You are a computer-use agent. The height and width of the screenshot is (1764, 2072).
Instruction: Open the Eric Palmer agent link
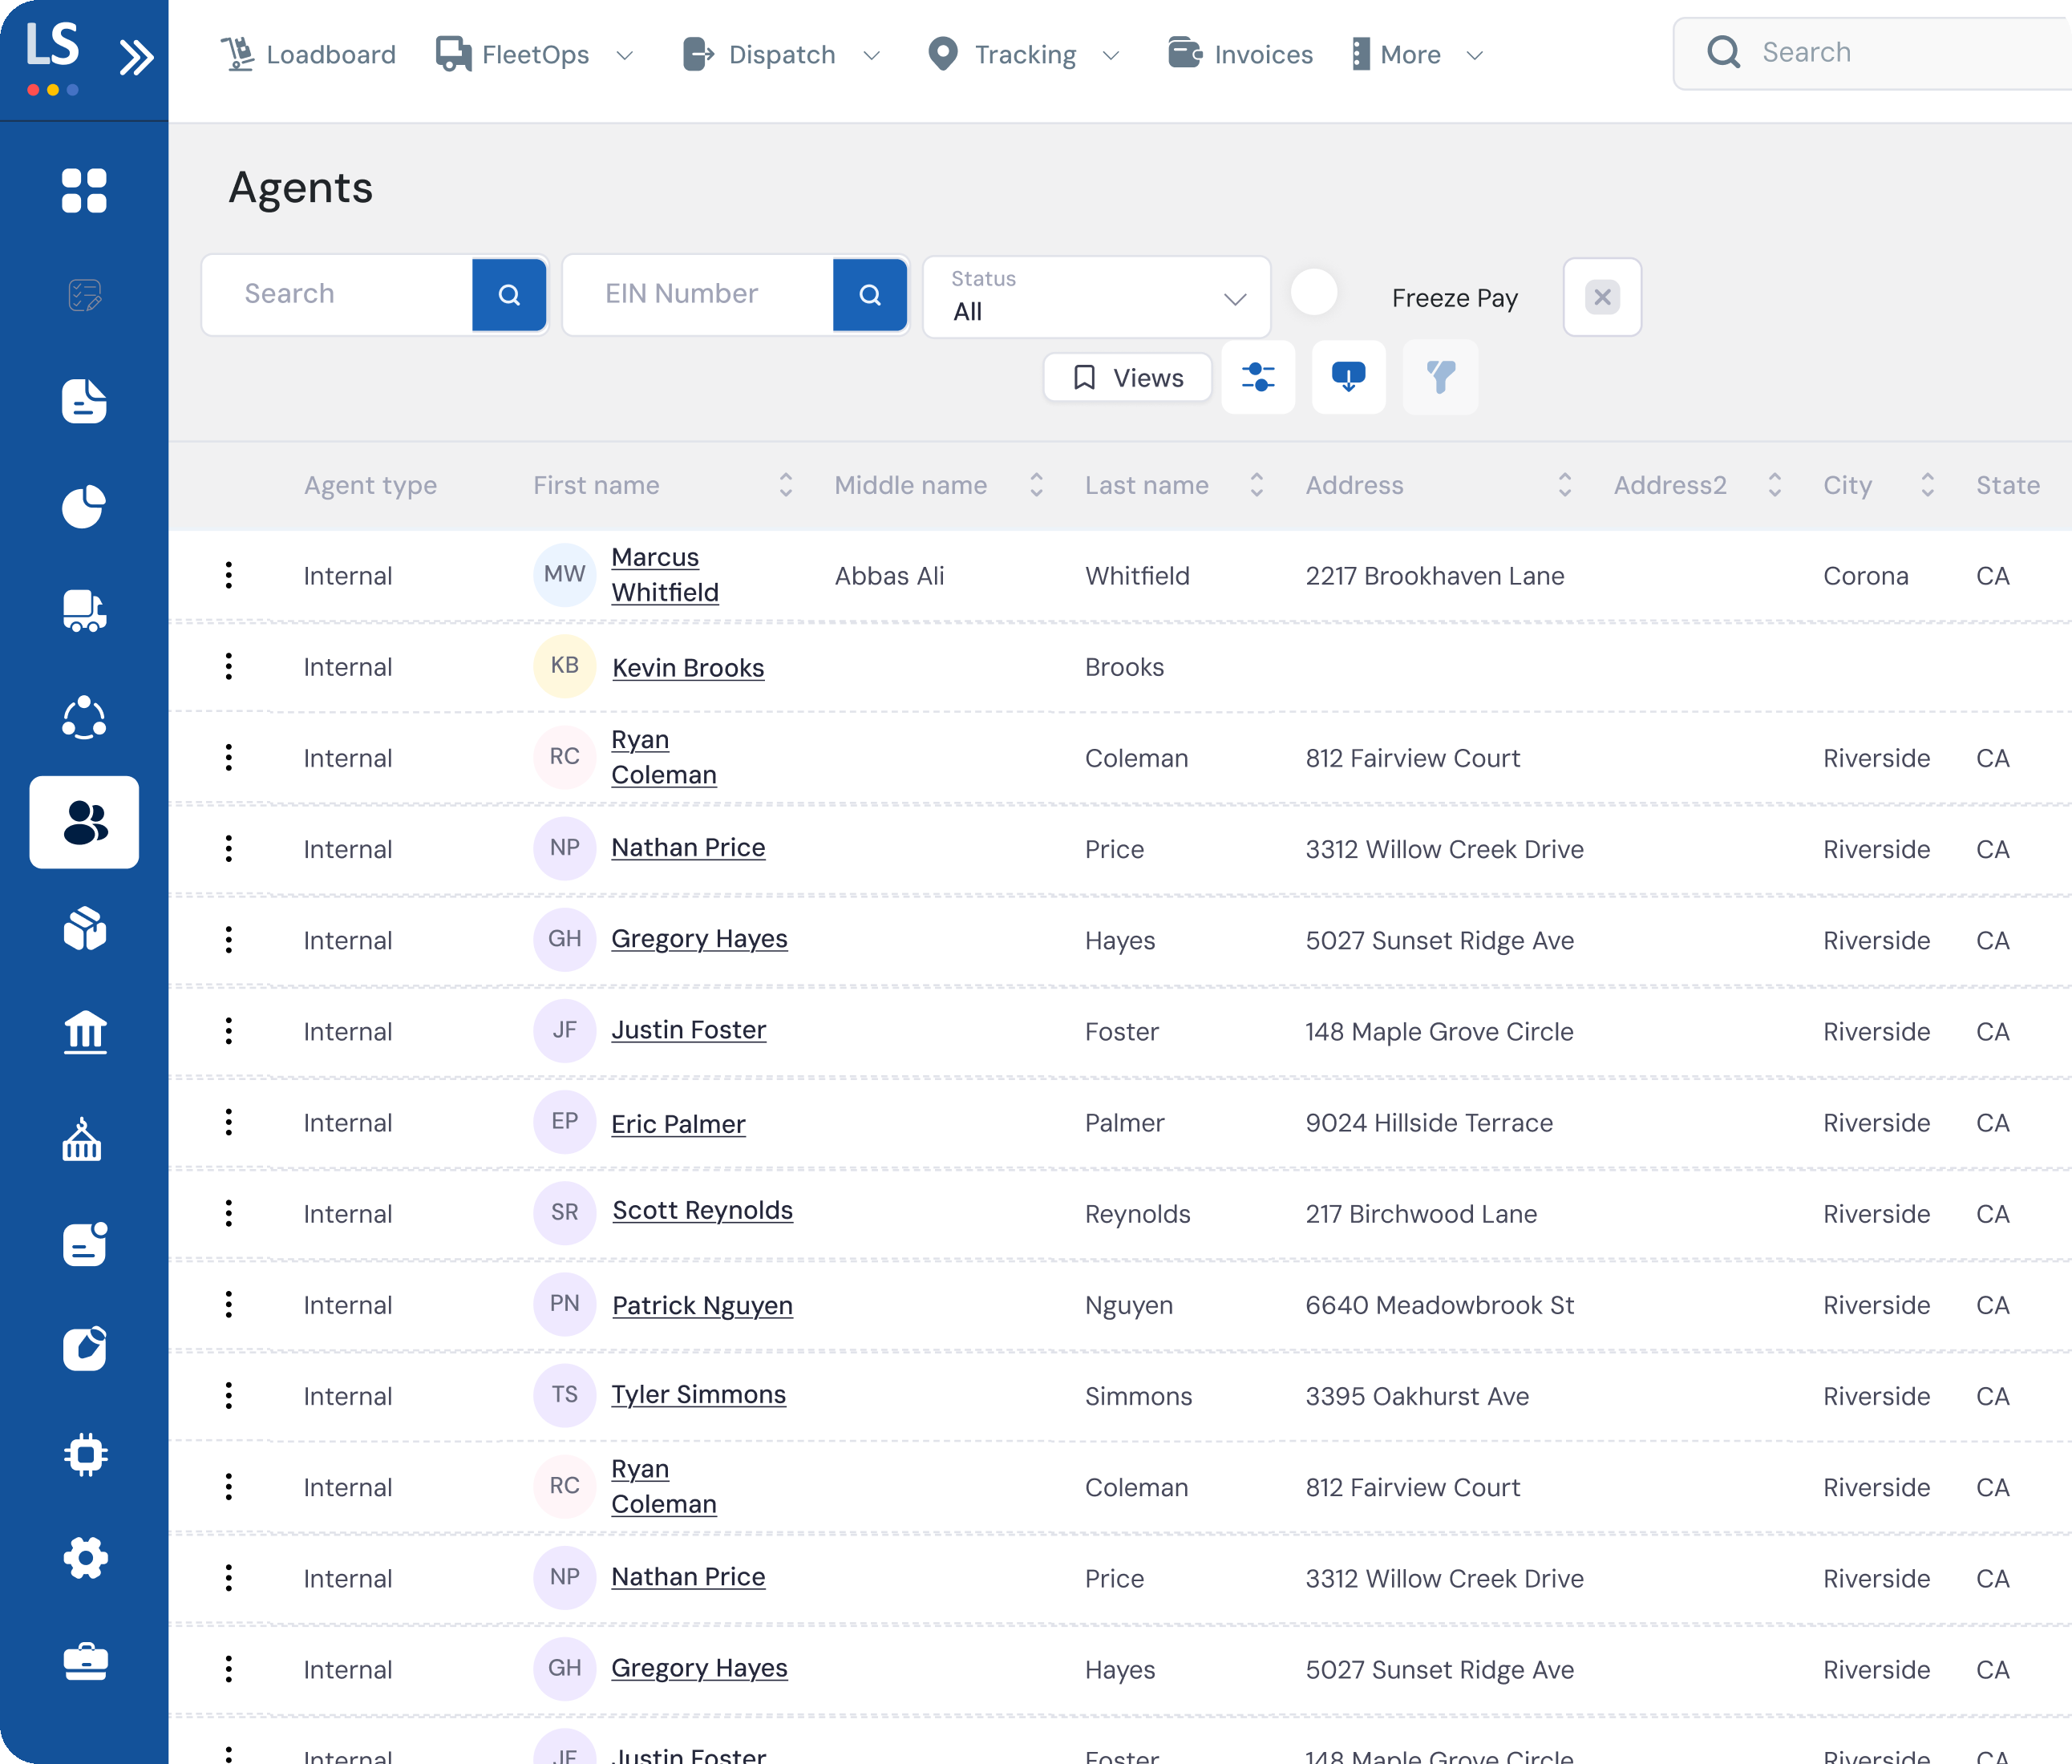(678, 1124)
